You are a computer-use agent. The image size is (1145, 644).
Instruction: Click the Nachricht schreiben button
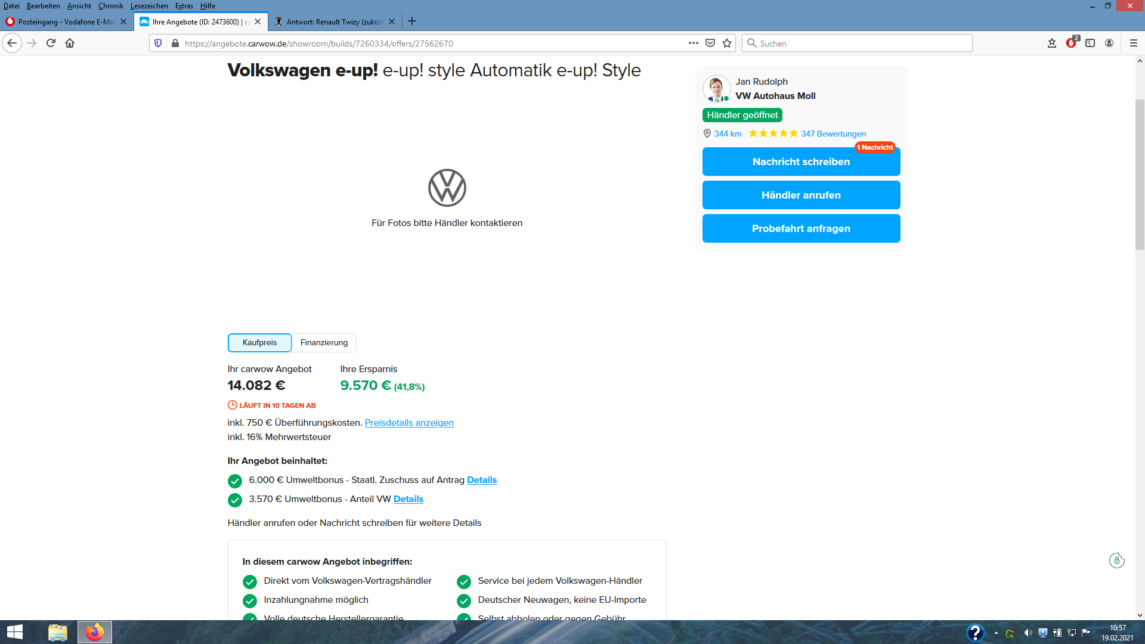point(801,162)
